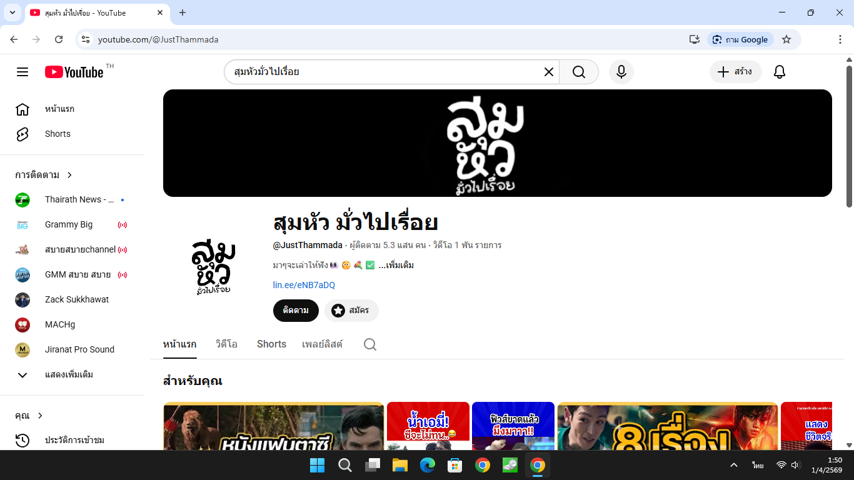Open File Explorer from taskbar

point(400,465)
